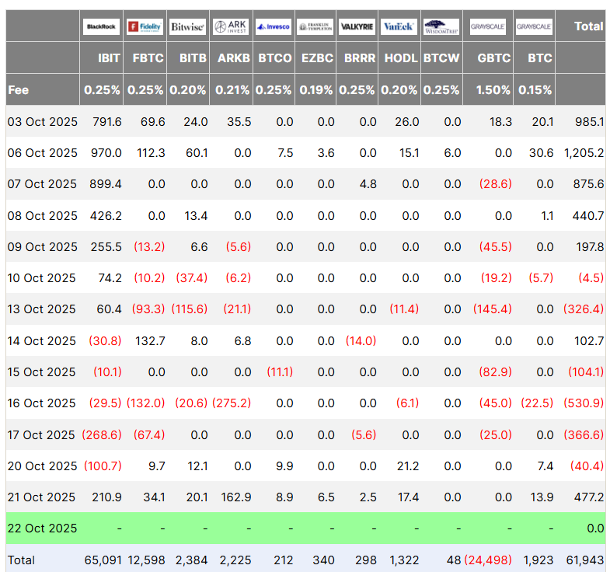The width and height of the screenshot is (610, 572).
Task: Click the (530.9) total value
Action: pyautogui.click(x=584, y=403)
